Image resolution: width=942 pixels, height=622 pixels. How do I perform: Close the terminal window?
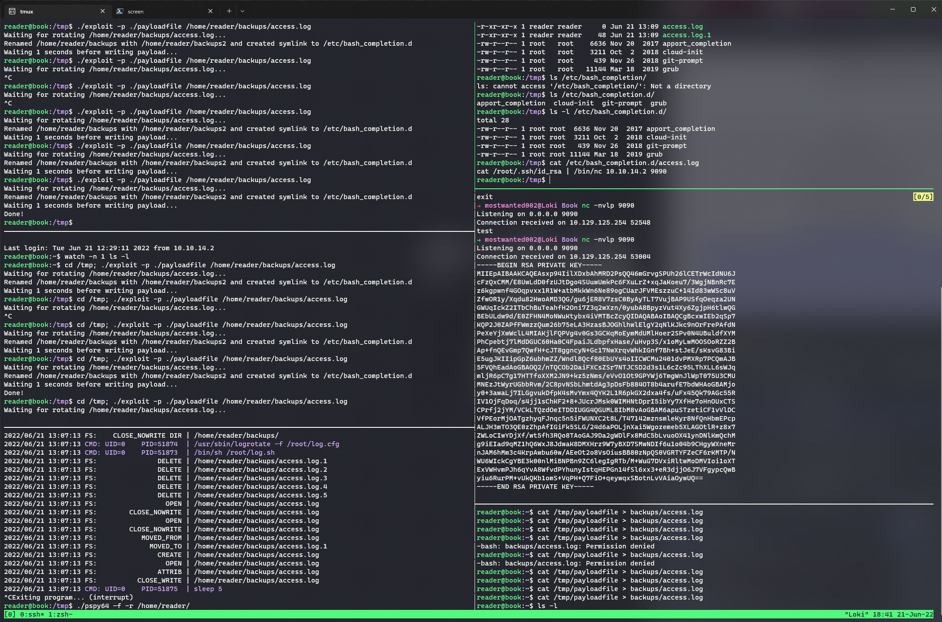pyautogui.click(x=933, y=9)
